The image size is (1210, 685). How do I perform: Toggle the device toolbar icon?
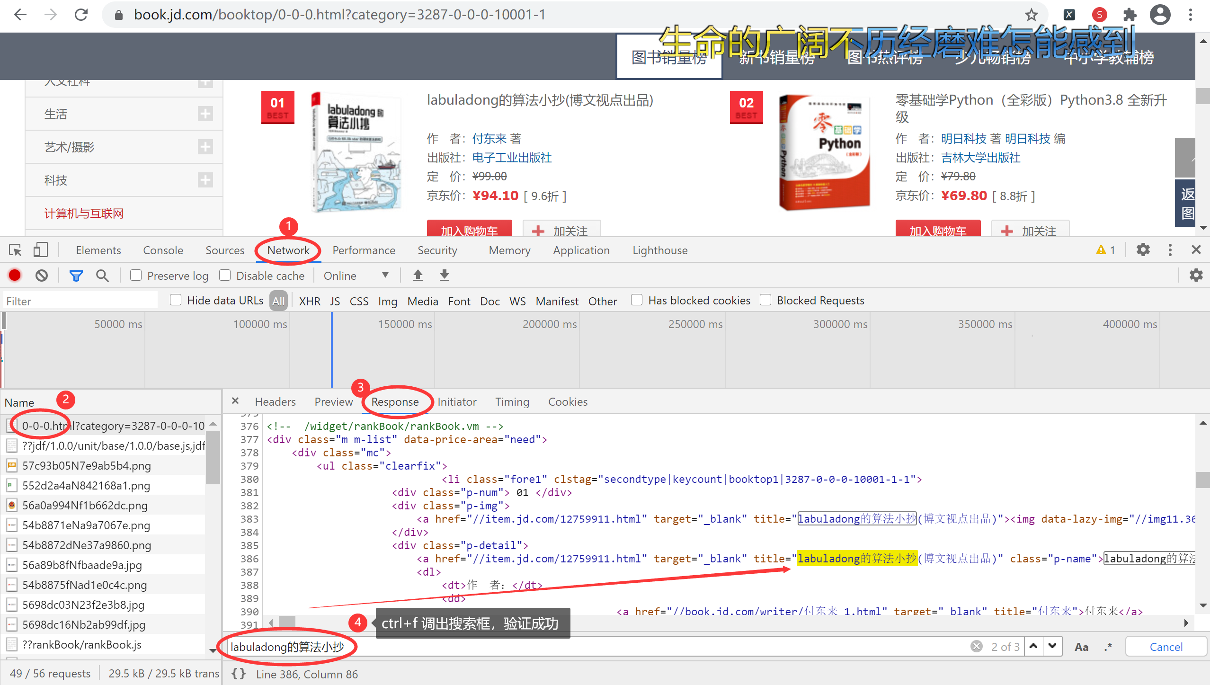tap(41, 250)
